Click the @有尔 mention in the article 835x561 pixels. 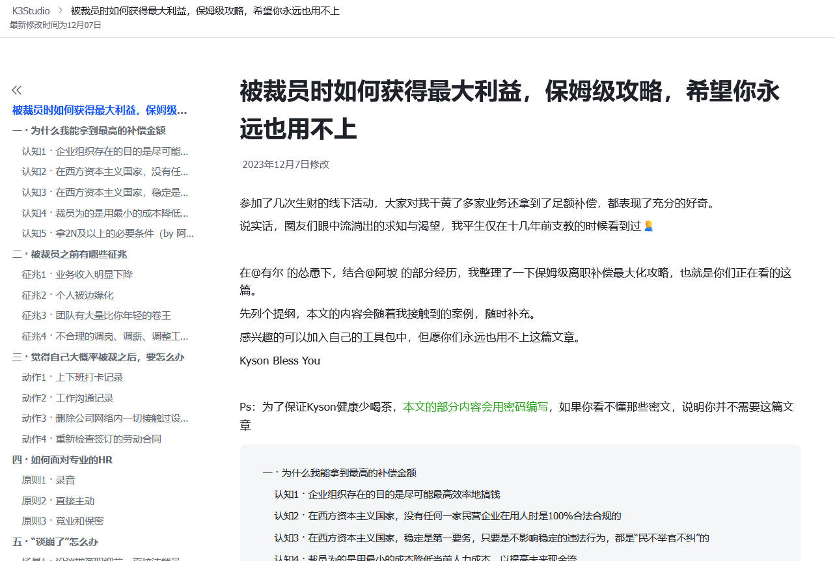(267, 273)
